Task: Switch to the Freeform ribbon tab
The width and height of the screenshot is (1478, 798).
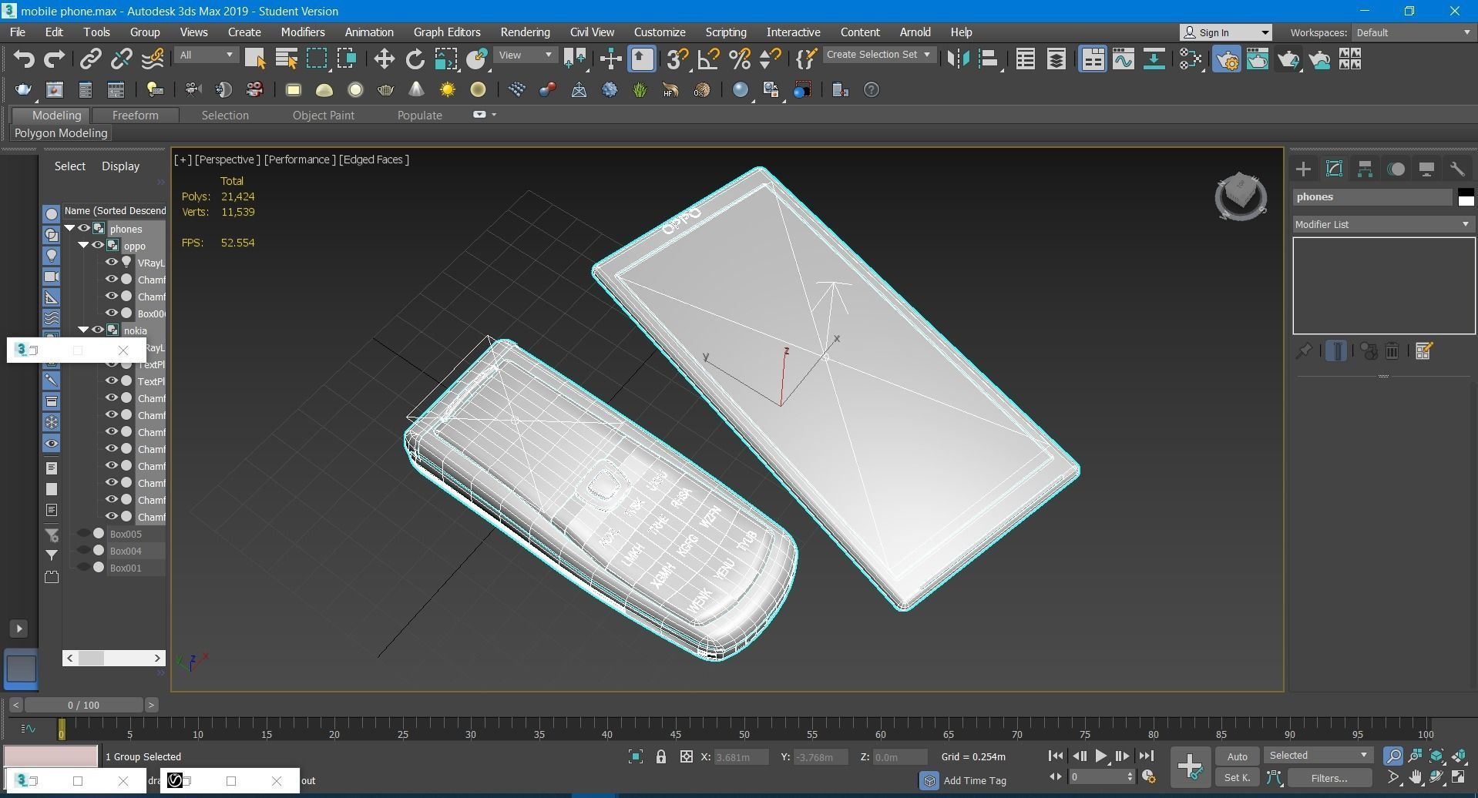Action: click(135, 116)
